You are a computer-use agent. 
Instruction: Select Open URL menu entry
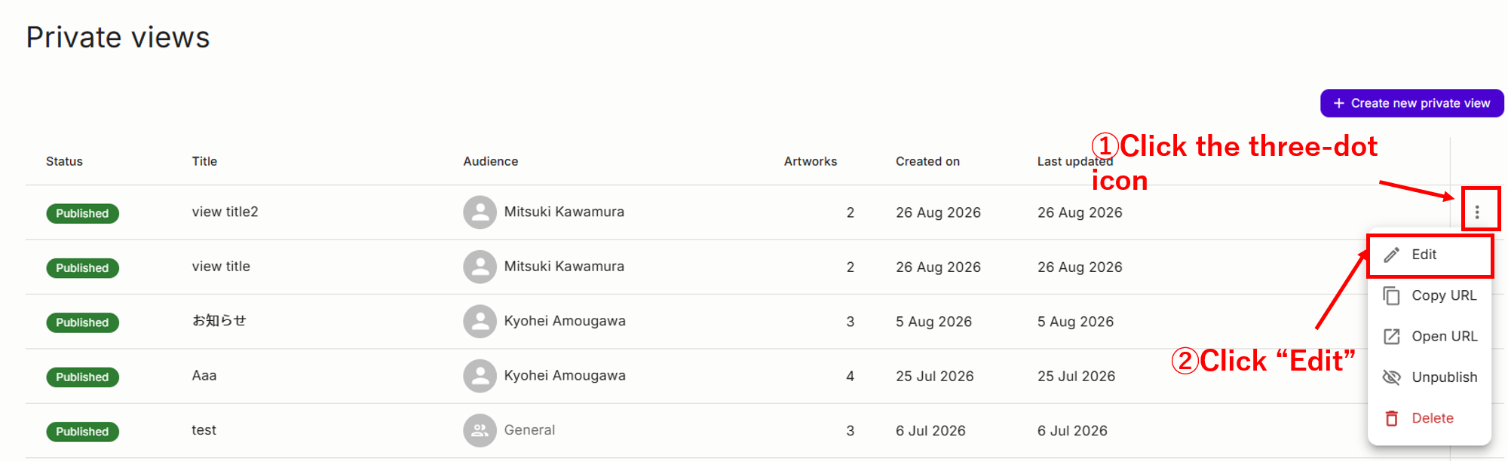(x=1430, y=337)
